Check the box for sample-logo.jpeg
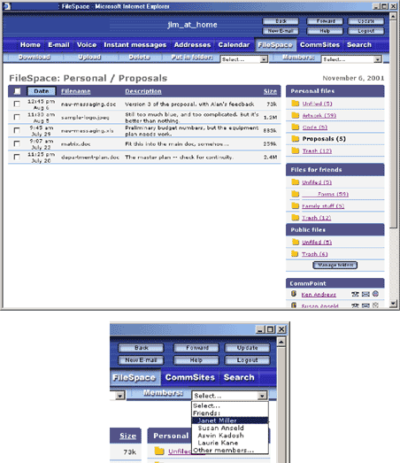400x463 pixels. tap(17, 117)
